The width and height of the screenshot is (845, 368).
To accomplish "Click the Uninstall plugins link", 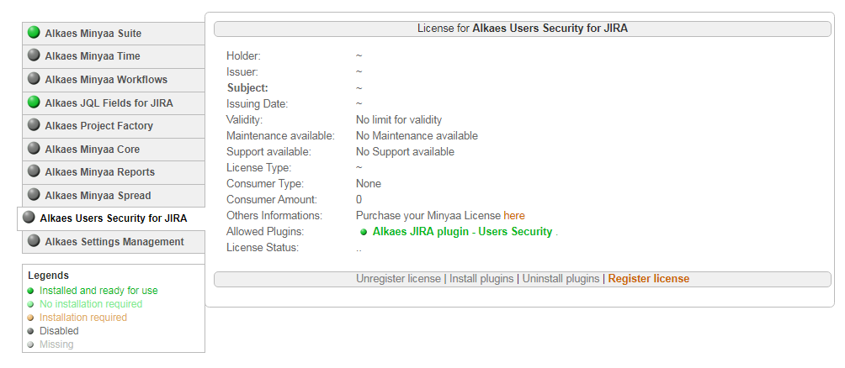I will point(561,279).
